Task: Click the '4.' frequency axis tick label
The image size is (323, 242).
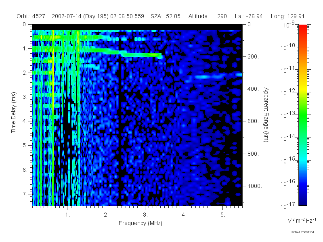Action: click(x=184, y=215)
